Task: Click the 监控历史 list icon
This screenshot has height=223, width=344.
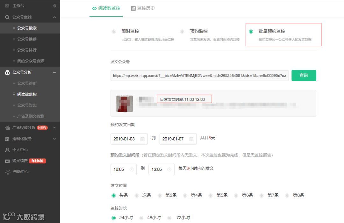Action: 133,8
